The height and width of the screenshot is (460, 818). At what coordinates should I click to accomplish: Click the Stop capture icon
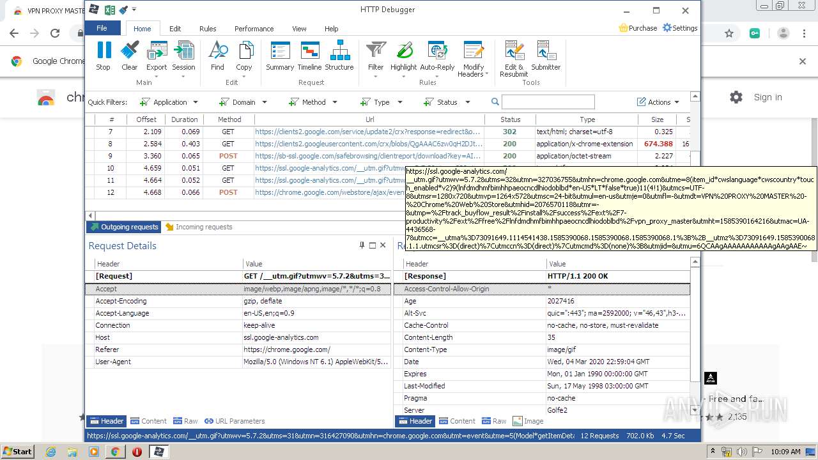(x=103, y=56)
